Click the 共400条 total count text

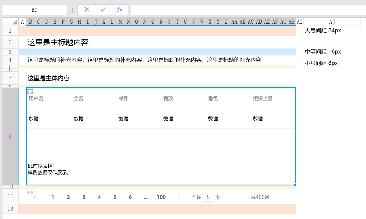click(x=260, y=197)
